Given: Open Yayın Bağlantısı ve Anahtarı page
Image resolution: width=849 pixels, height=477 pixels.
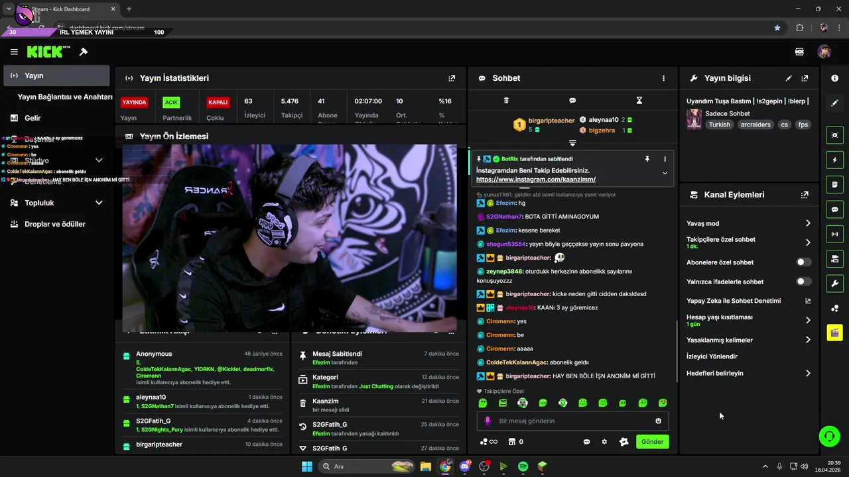Looking at the screenshot, I should click(x=65, y=97).
